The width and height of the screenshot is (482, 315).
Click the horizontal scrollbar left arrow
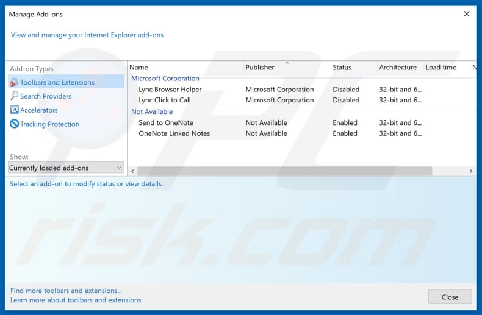coord(132,171)
